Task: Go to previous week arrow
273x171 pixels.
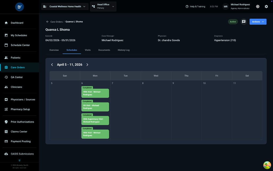Action: 52,65
